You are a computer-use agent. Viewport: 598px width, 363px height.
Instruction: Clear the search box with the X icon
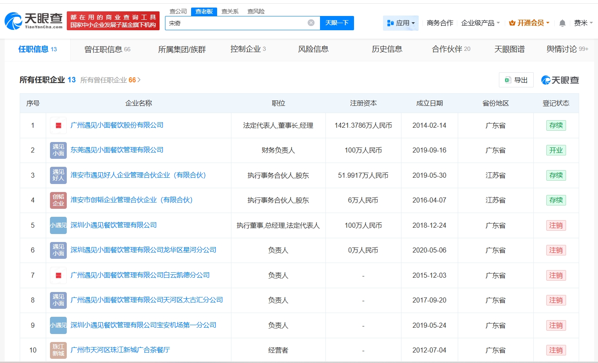(311, 23)
